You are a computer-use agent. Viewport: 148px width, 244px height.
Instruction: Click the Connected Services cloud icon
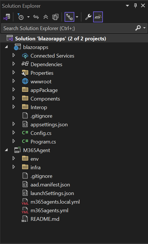coord(25,56)
